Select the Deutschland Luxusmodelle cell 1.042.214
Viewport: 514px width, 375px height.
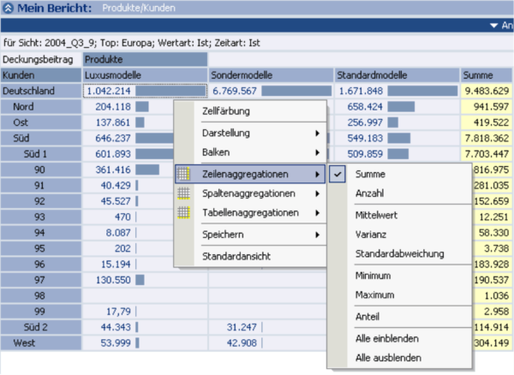pos(109,91)
